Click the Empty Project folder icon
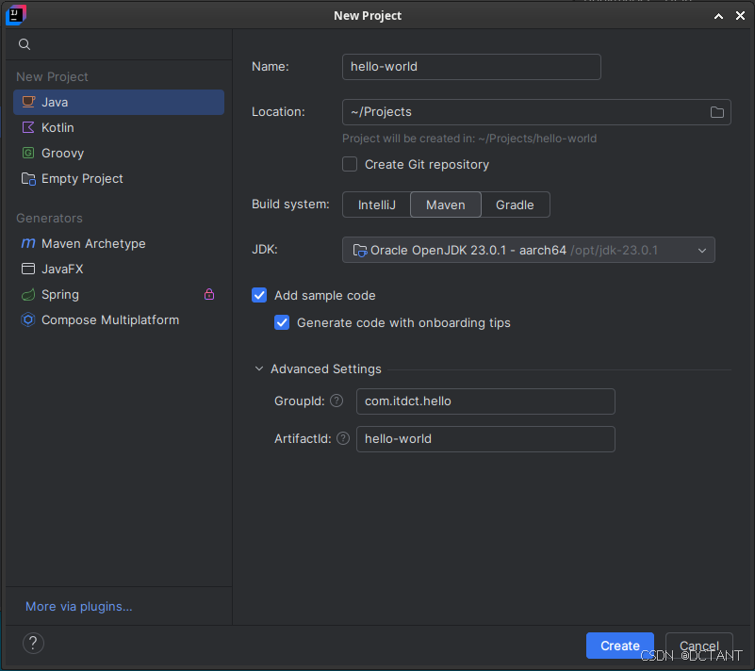Image resolution: width=755 pixels, height=671 pixels. [x=28, y=178]
